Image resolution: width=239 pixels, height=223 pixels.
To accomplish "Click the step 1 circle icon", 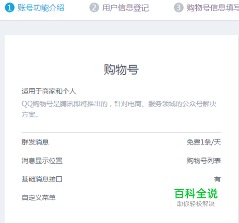I will pos(10,8).
